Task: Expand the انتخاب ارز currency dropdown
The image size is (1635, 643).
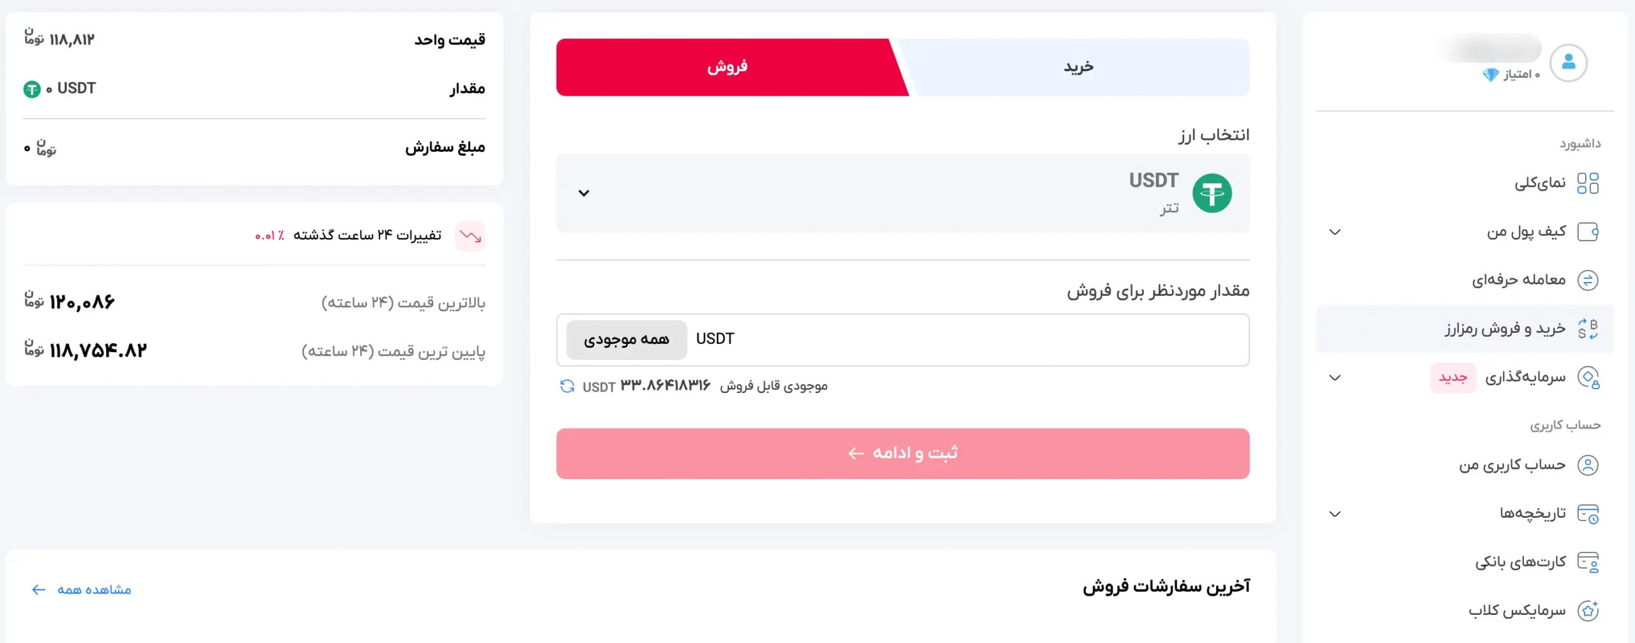Action: [x=583, y=193]
